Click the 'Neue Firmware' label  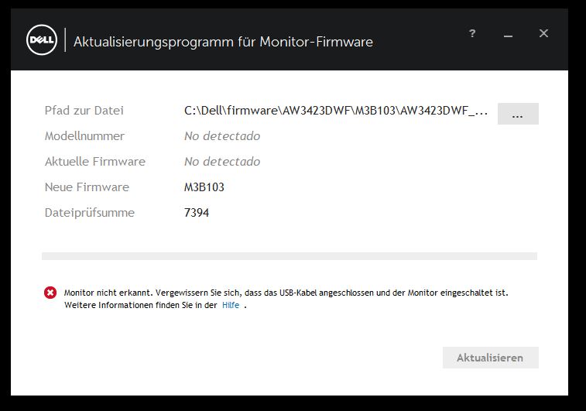point(87,187)
